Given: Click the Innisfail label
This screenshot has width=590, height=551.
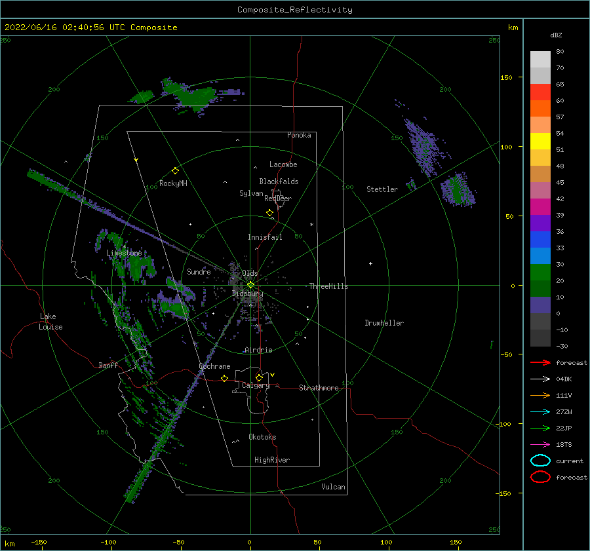Looking at the screenshot, I should pos(265,237).
